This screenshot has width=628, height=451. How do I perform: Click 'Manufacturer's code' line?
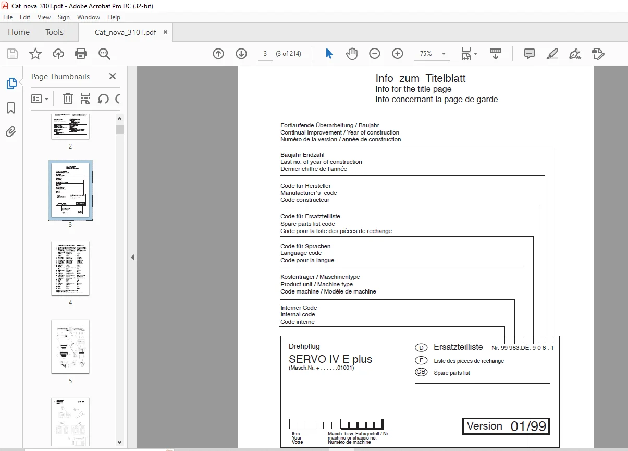309,193
